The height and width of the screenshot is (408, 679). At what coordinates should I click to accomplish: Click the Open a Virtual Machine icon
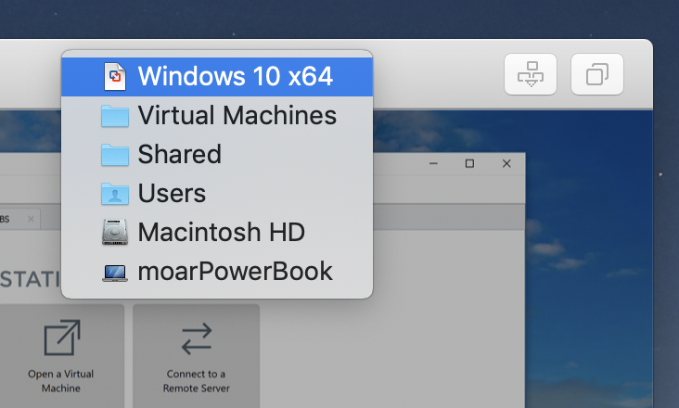tap(61, 339)
